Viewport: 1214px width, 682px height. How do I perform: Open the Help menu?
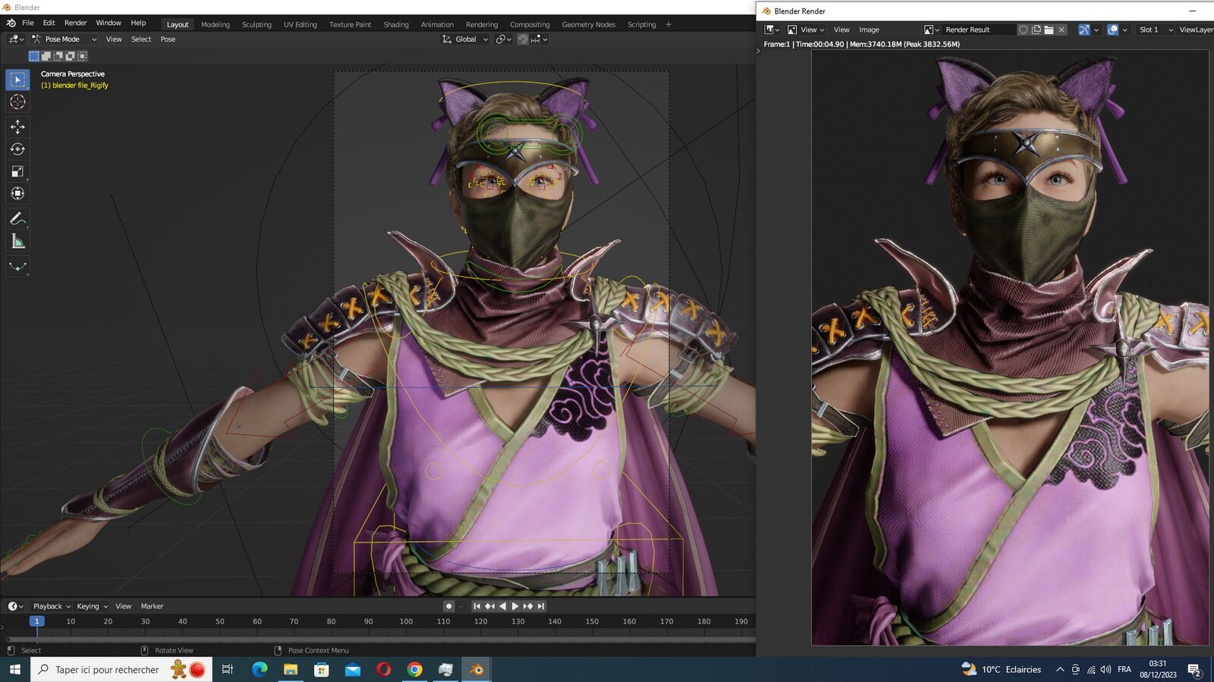coord(138,23)
